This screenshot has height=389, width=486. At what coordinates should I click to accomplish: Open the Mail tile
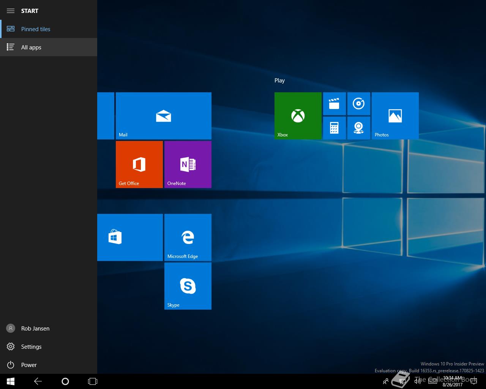(x=163, y=116)
